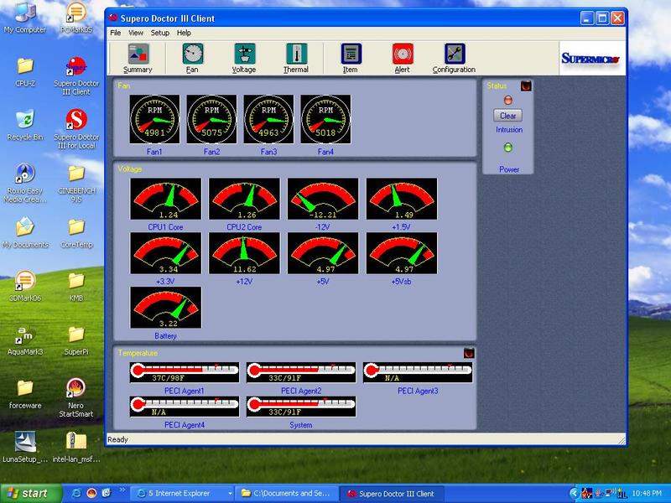This screenshot has width=671, height=503.
Task: Select the Nero StartSmart shortcut
Action: [75, 398]
